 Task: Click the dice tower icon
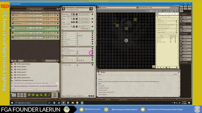point(55,95)
